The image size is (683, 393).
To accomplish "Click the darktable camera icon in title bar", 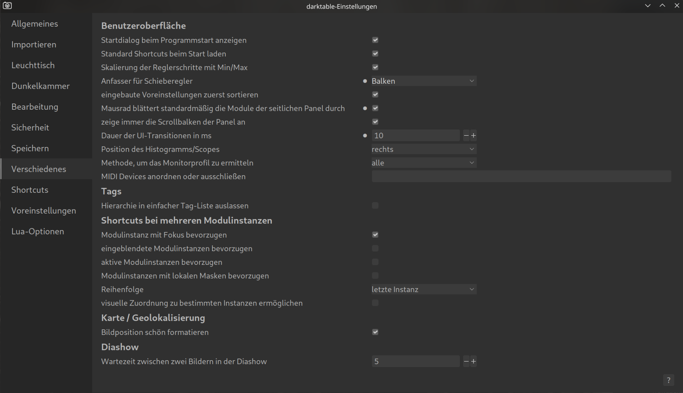I will (7, 6).
